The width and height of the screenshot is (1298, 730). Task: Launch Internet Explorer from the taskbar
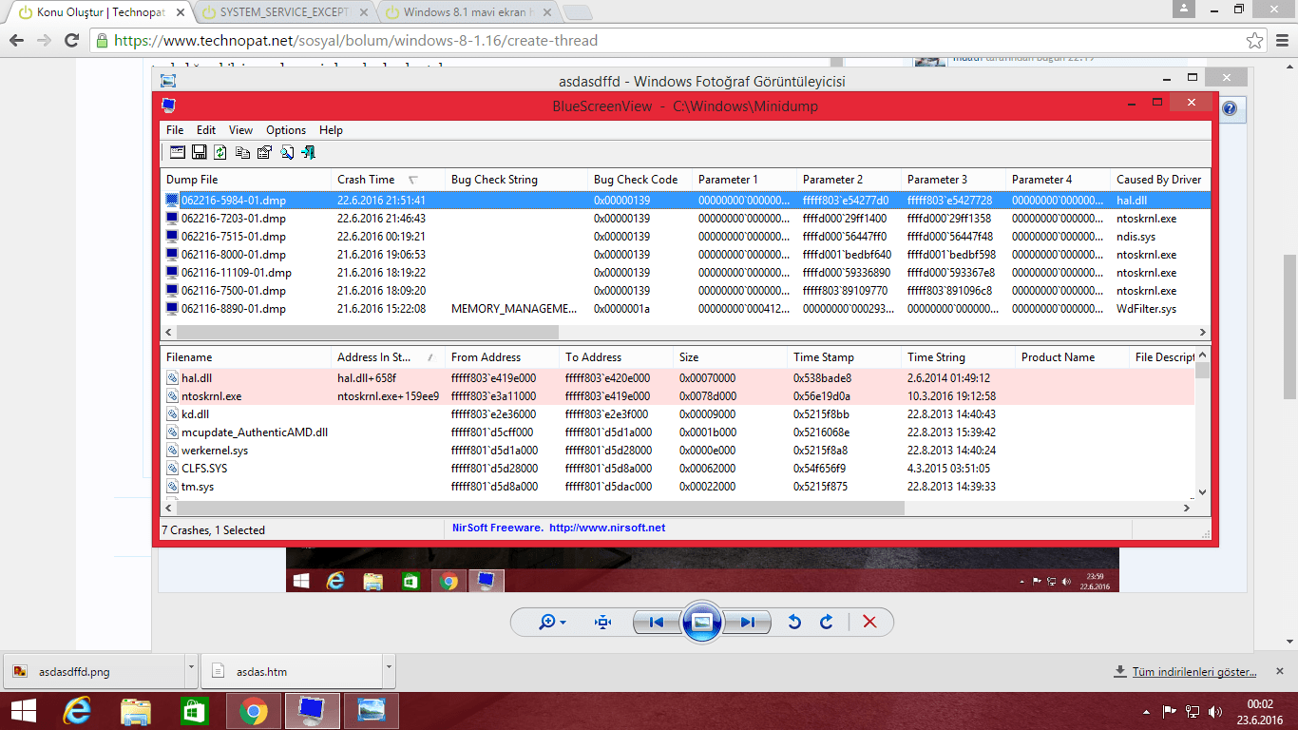[77, 711]
